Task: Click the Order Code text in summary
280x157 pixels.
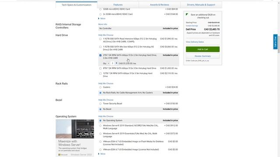Action: [197, 61]
